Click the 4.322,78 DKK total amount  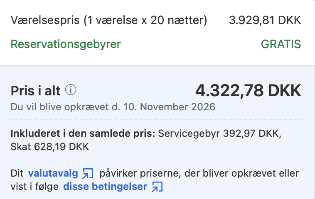click(x=248, y=90)
